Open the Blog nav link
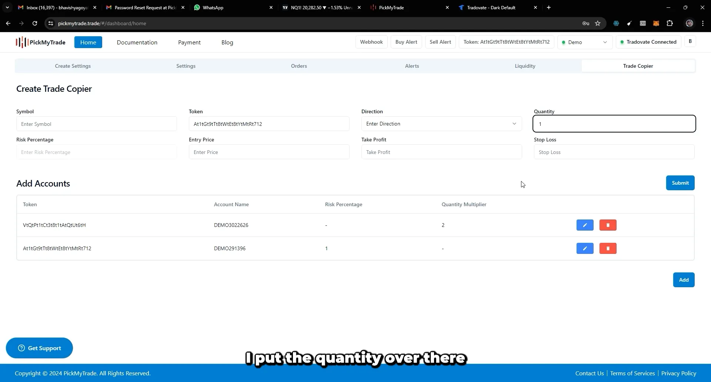Image resolution: width=711 pixels, height=382 pixels. coord(227,42)
